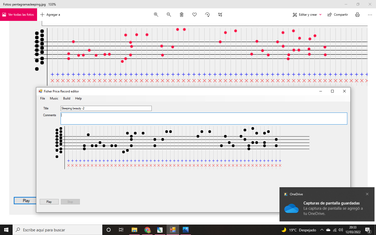Dismiss the OneDrive notification with X
Viewport: 376px width, 235px height.
coord(367,194)
